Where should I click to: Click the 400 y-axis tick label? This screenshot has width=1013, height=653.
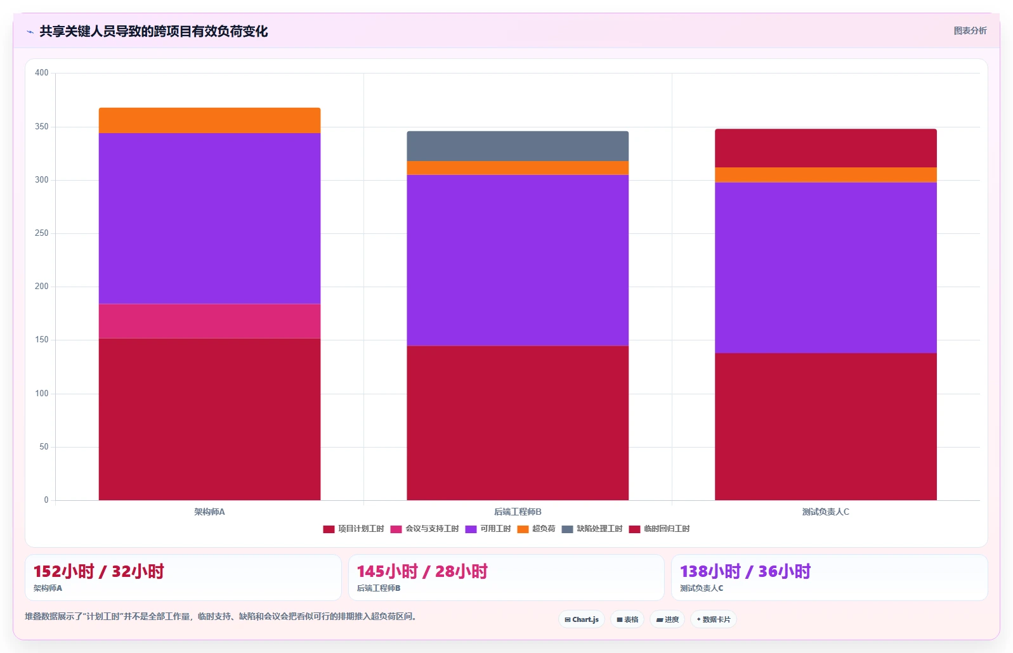pos(42,73)
